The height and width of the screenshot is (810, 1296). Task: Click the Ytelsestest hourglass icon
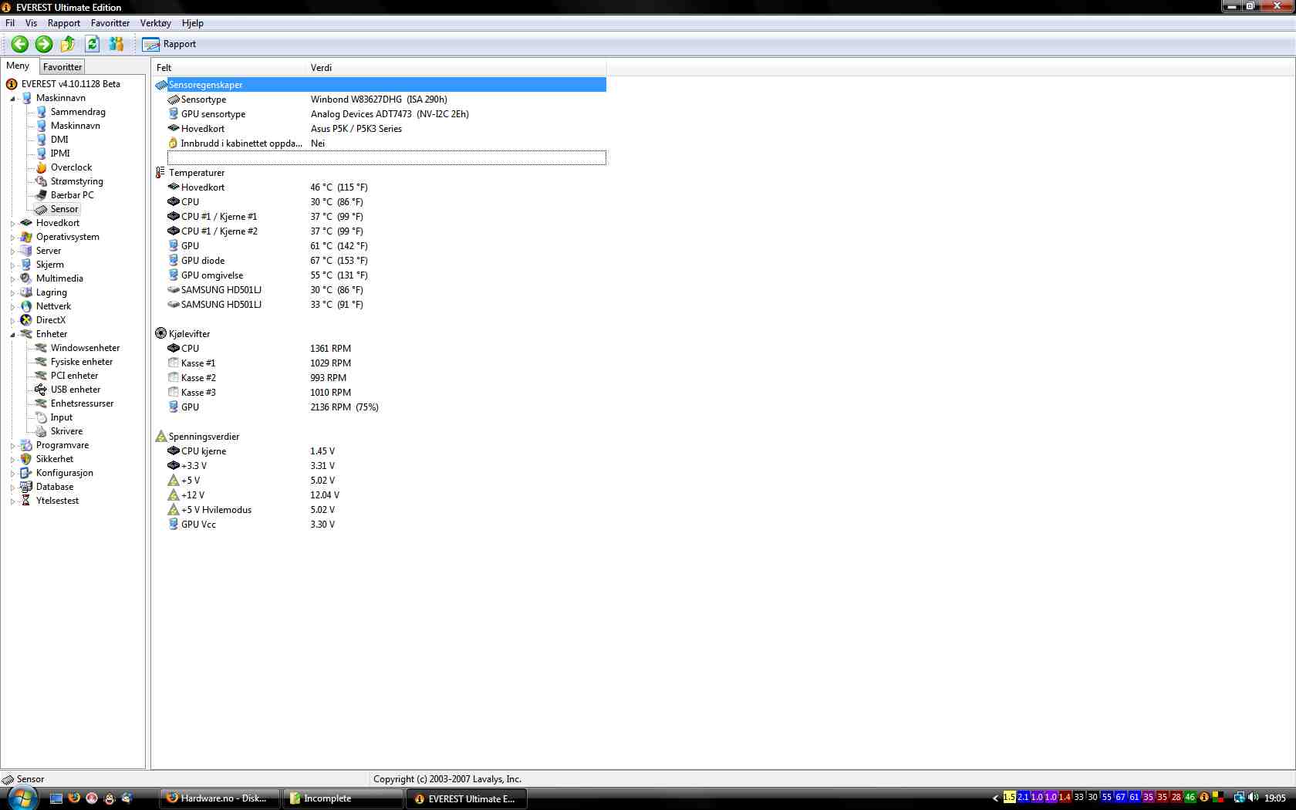coord(26,501)
